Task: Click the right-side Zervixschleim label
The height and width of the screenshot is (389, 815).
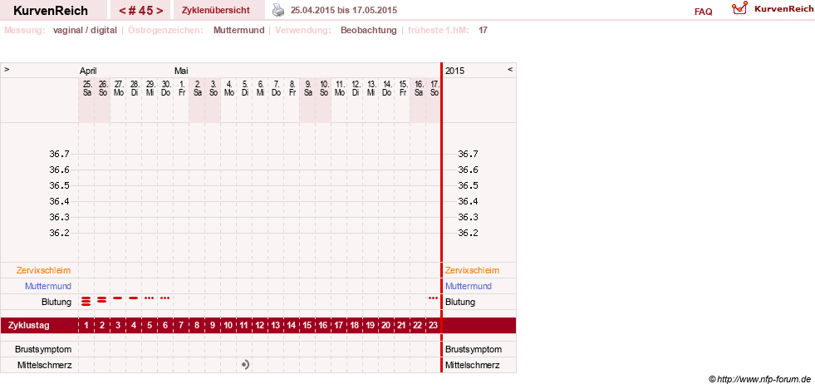Action: point(472,270)
